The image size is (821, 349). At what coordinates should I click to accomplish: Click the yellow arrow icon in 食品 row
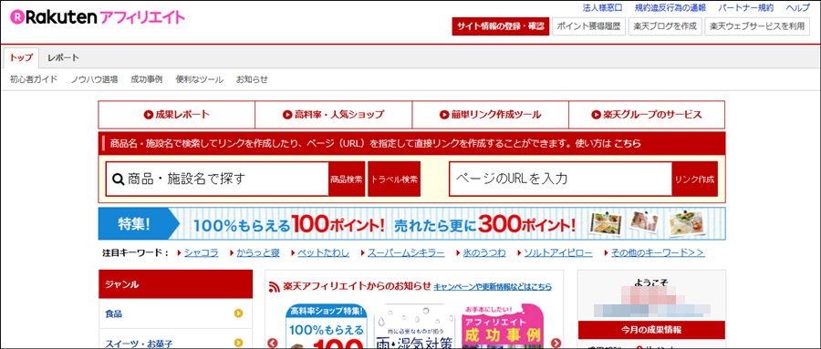[x=239, y=314]
